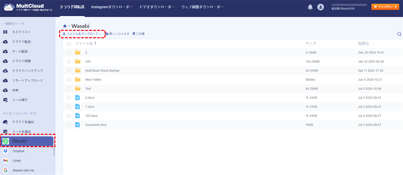Image resolution: width=403 pixels, height=175 pixels.
Task: Select クラウド同期 in sidebar
Action: [21, 61]
